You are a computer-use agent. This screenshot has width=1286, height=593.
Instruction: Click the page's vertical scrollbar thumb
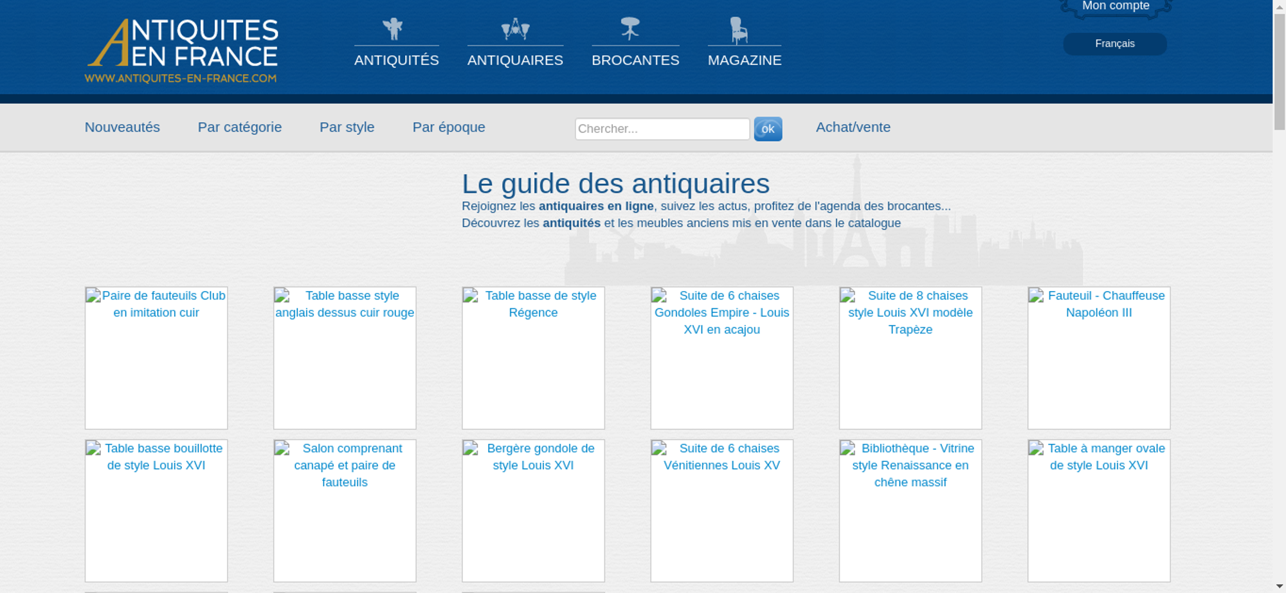tap(1279, 71)
